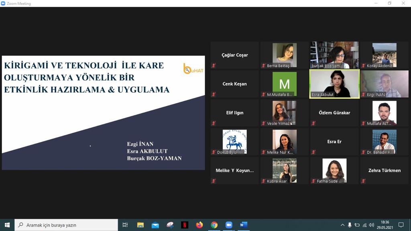
Task: Open the Mail app in taskbar
Action: tap(155, 225)
